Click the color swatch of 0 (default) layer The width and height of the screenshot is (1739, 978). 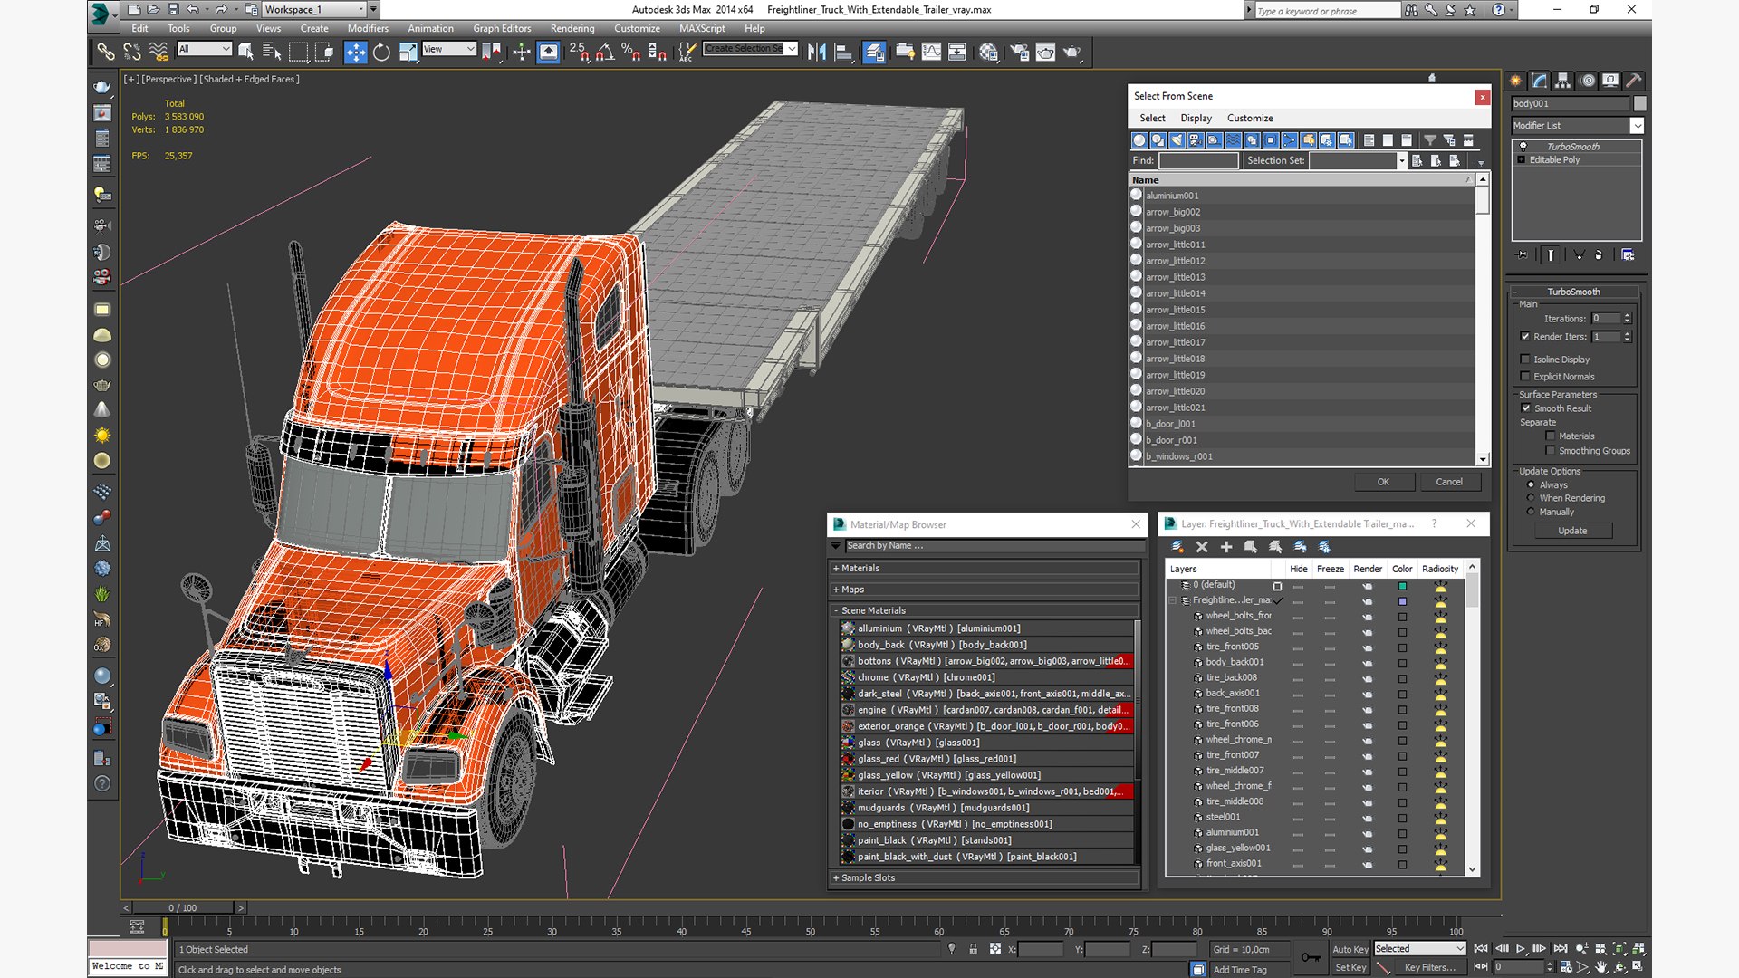click(x=1402, y=586)
